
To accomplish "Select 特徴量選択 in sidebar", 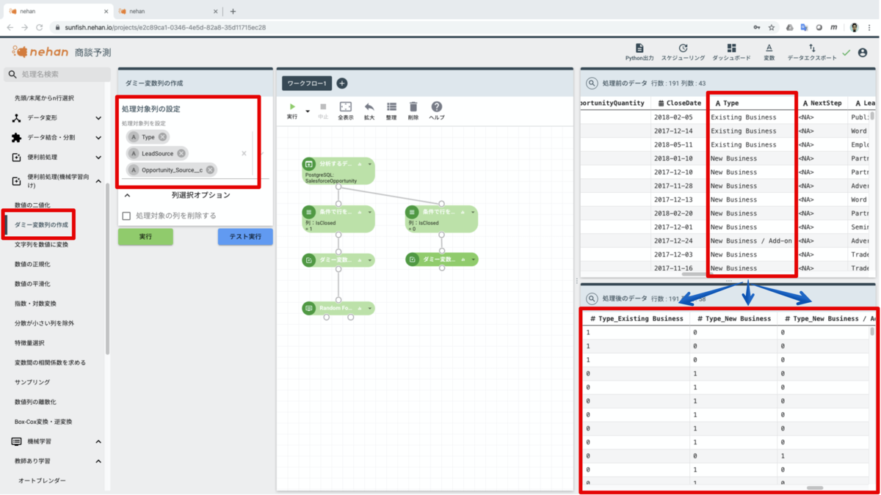I will (30, 342).
